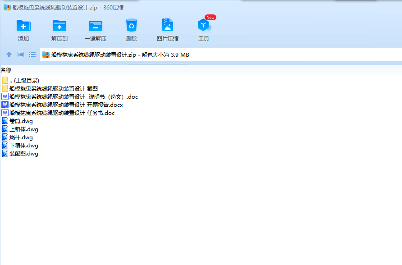Image resolution: width=402 pixels, height=265 pixels.
Task: Click the parent directory folder icon
Action: [5, 81]
